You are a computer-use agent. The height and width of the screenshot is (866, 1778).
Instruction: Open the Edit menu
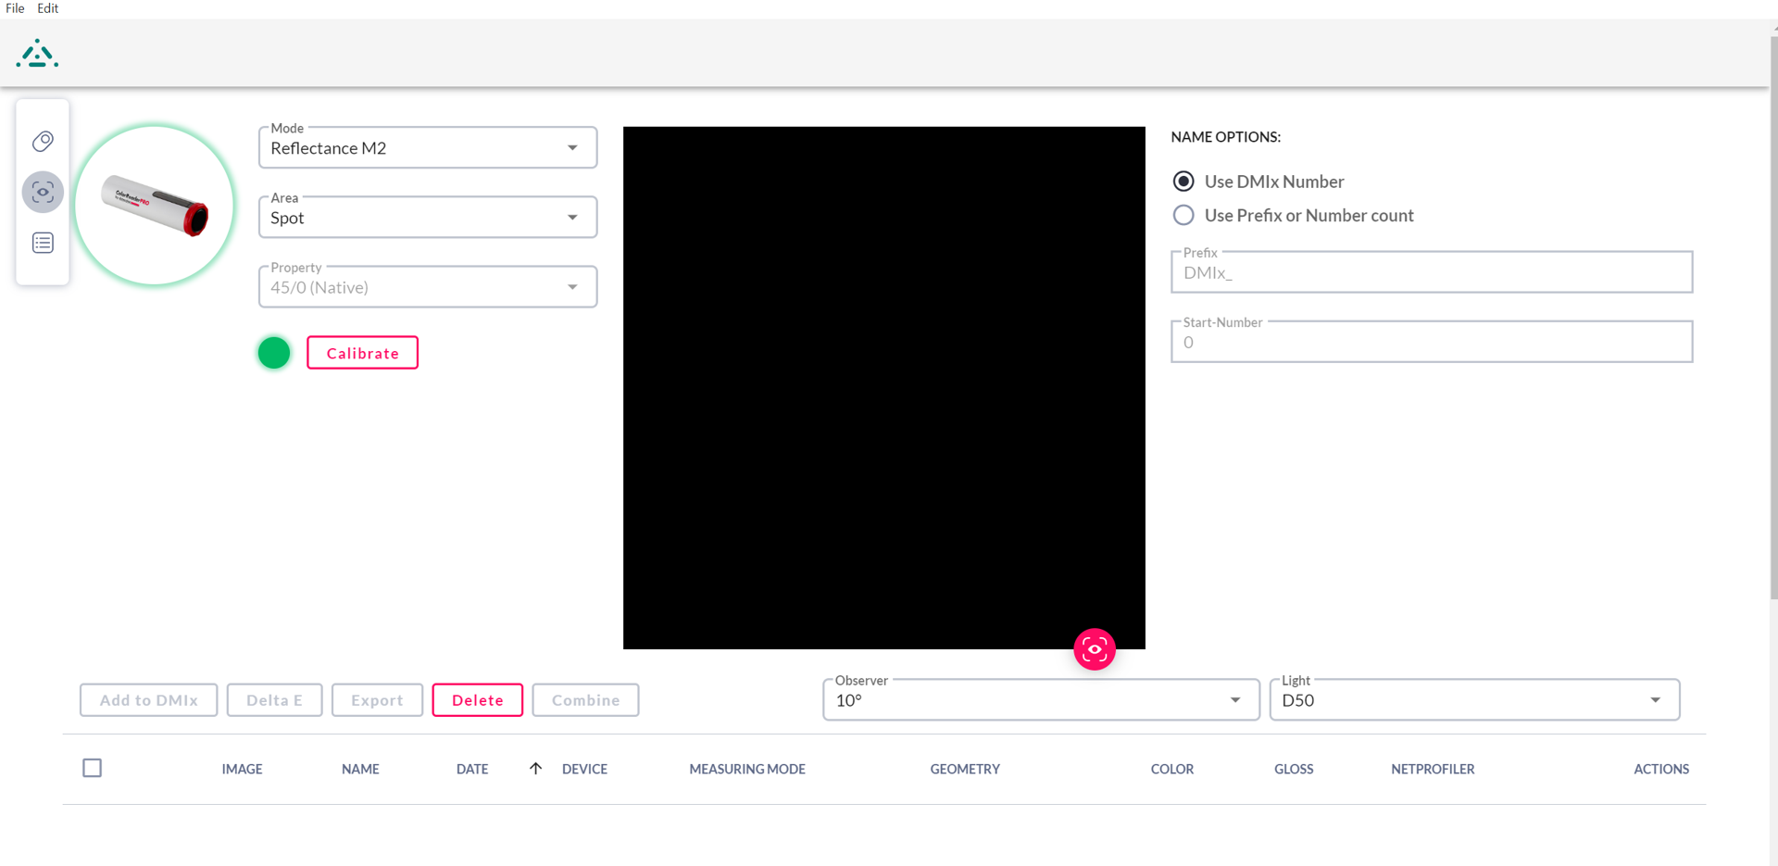(x=48, y=8)
